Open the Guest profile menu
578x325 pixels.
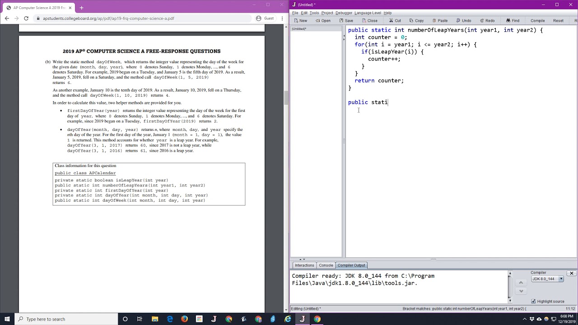[265, 19]
